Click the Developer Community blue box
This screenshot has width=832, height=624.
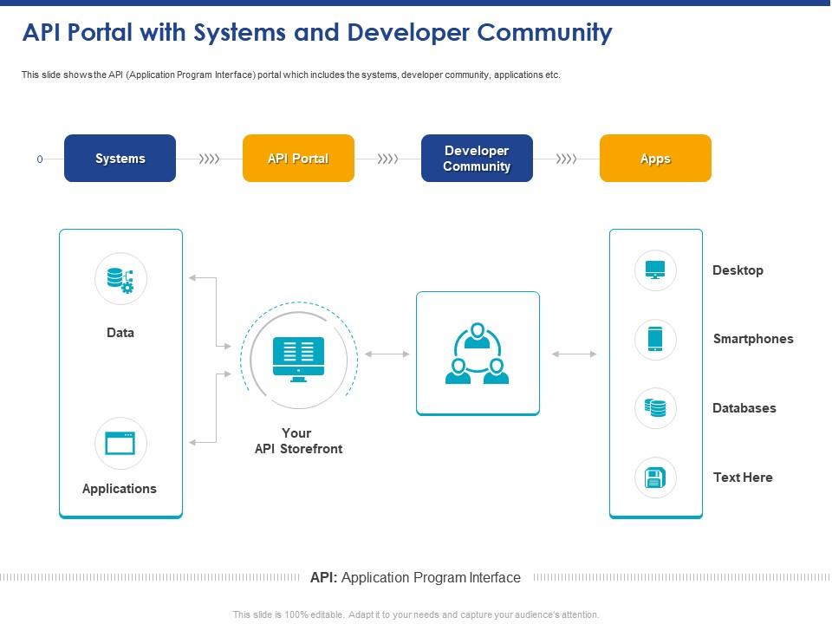477,159
